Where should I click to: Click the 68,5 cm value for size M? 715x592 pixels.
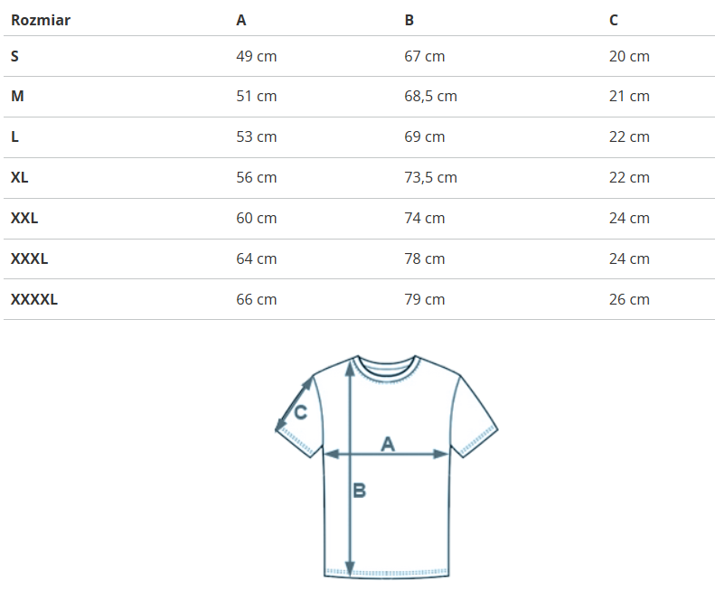[430, 97]
